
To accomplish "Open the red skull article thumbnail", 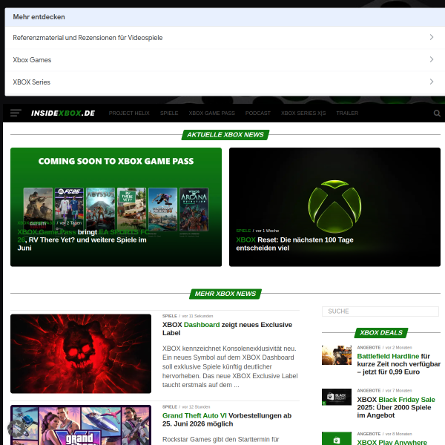I will [81, 354].
